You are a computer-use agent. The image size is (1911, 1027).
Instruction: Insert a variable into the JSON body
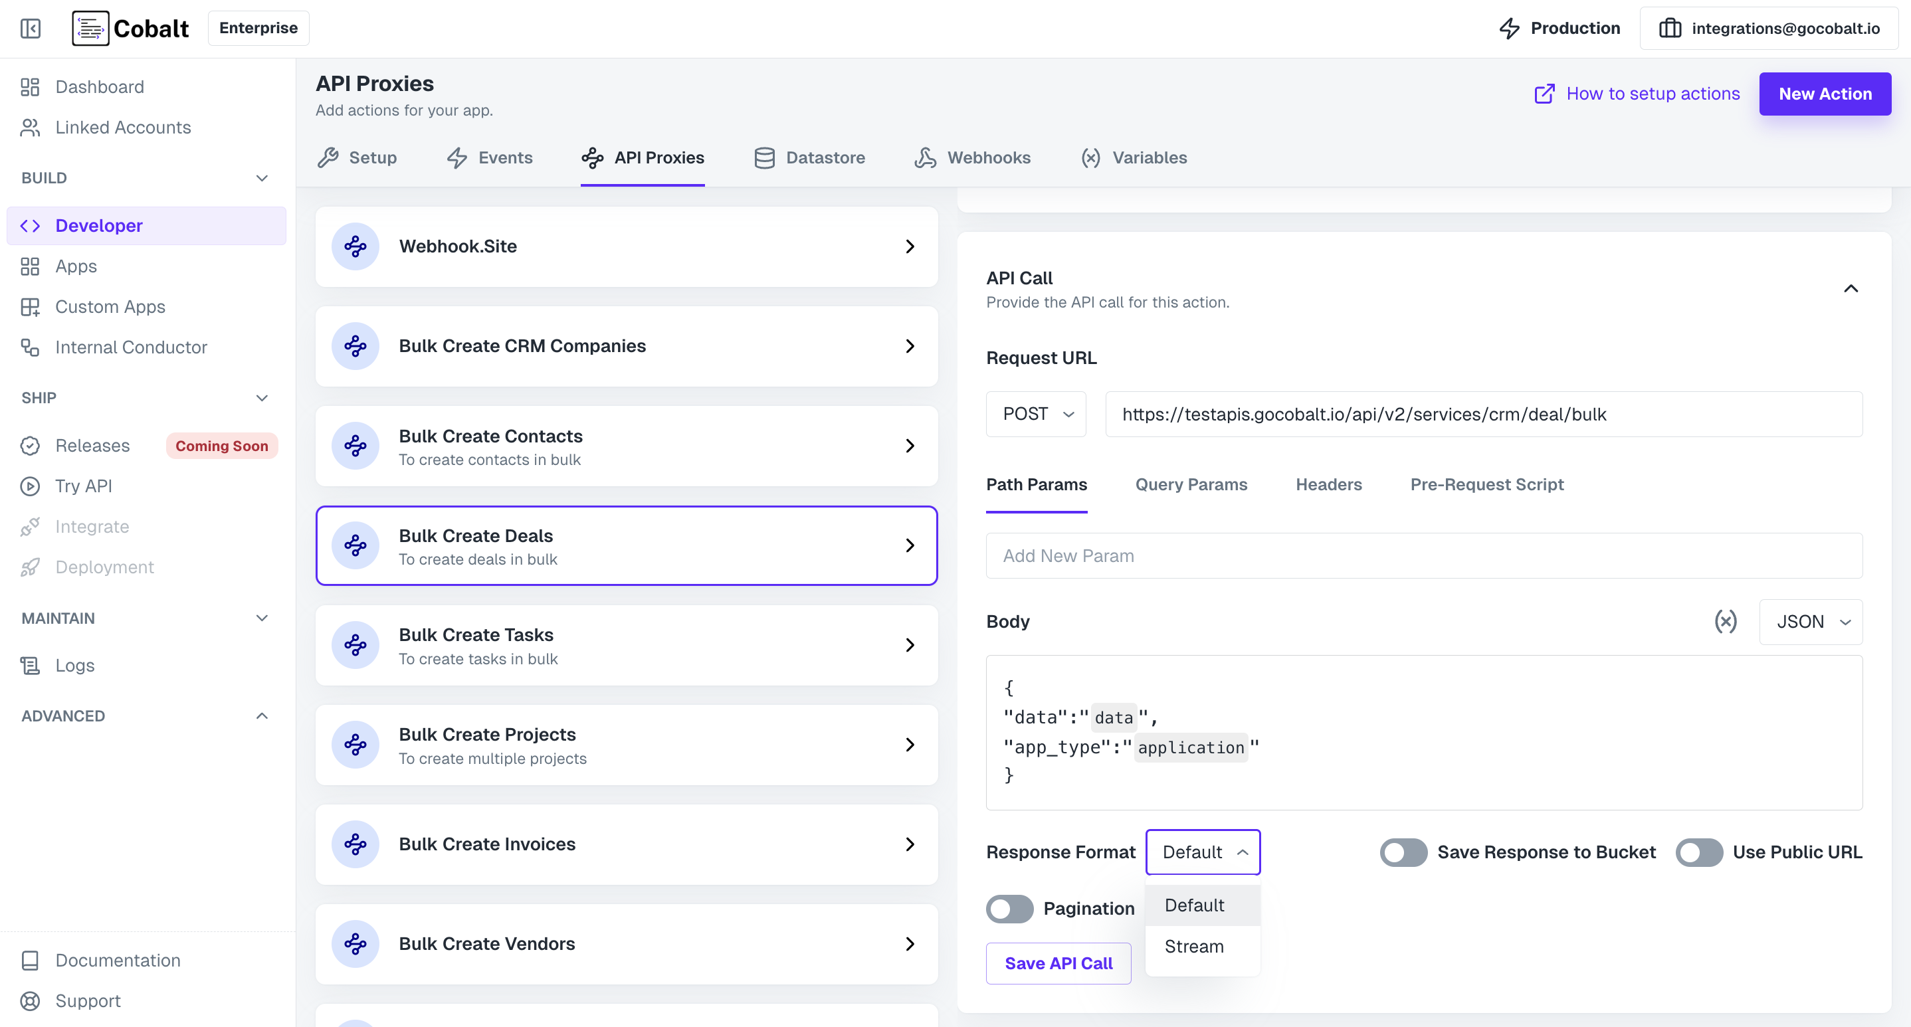click(1726, 622)
